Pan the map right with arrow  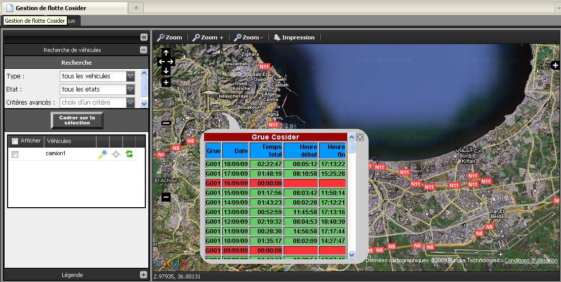coord(170,62)
